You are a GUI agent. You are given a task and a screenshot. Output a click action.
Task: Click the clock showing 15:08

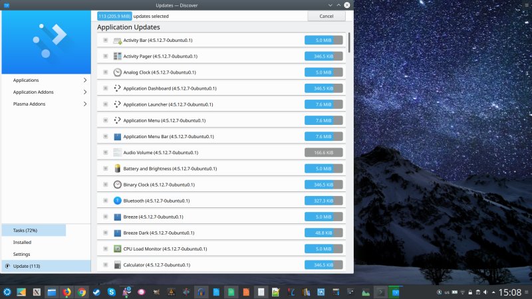tap(510, 292)
